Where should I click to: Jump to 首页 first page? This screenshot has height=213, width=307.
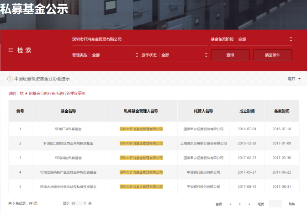point(219,204)
